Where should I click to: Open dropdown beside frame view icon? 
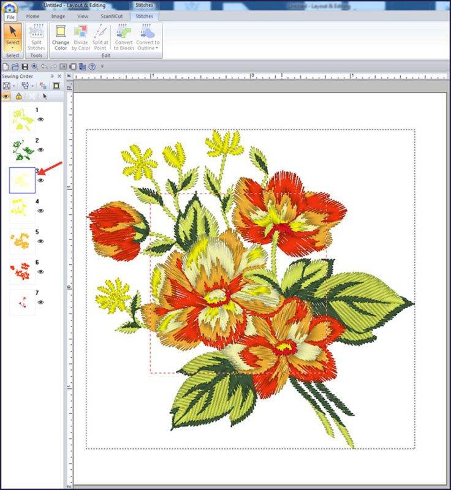tap(13, 86)
